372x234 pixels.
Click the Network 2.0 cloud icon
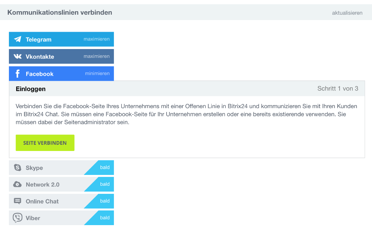click(x=17, y=184)
